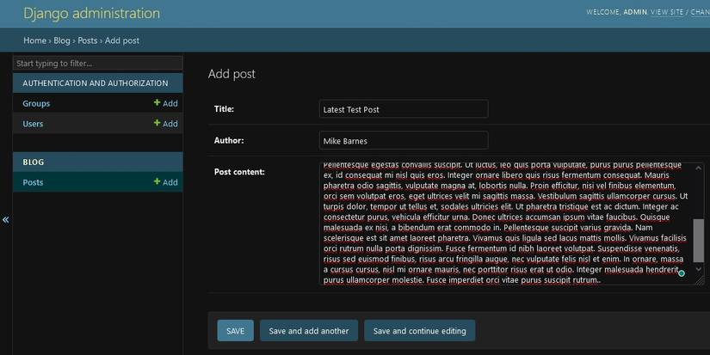Click the textarea scrollbar down arrow

click(698, 269)
